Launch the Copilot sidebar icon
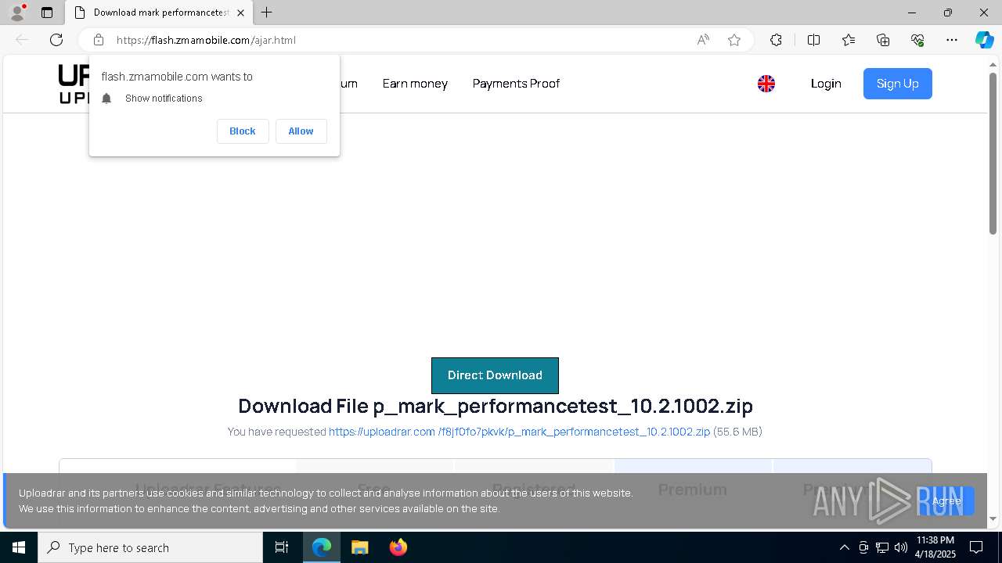Image resolution: width=1002 pixels, height=563 pixels. click(x=984, y=40)
